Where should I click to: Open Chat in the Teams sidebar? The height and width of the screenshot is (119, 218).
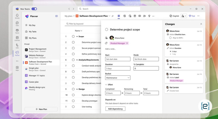(17, 23)
